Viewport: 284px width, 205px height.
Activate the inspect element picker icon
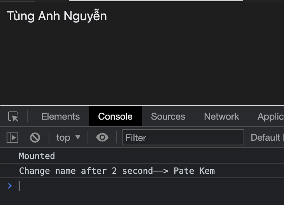13,117
